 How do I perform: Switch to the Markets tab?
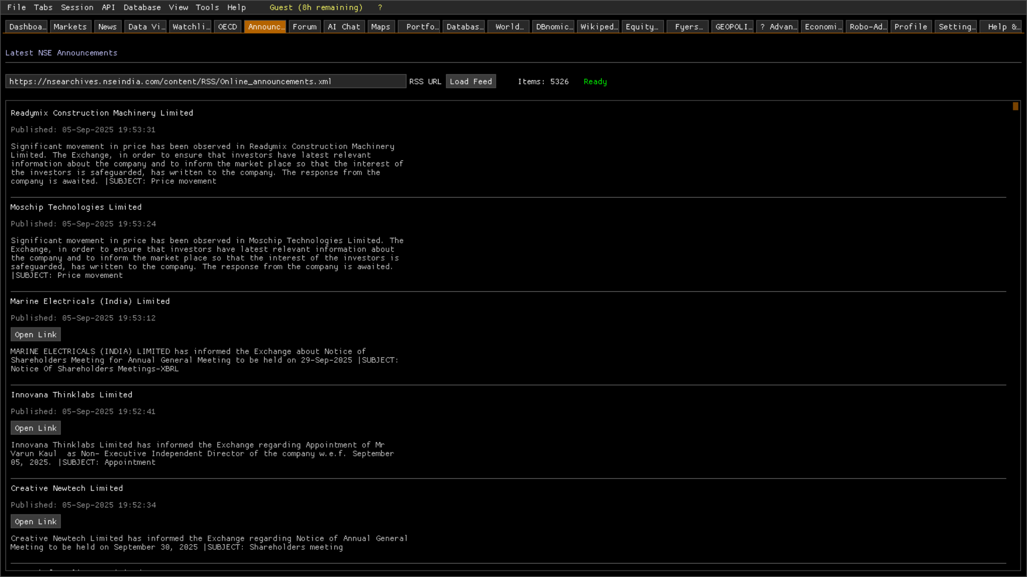point(70,27)
